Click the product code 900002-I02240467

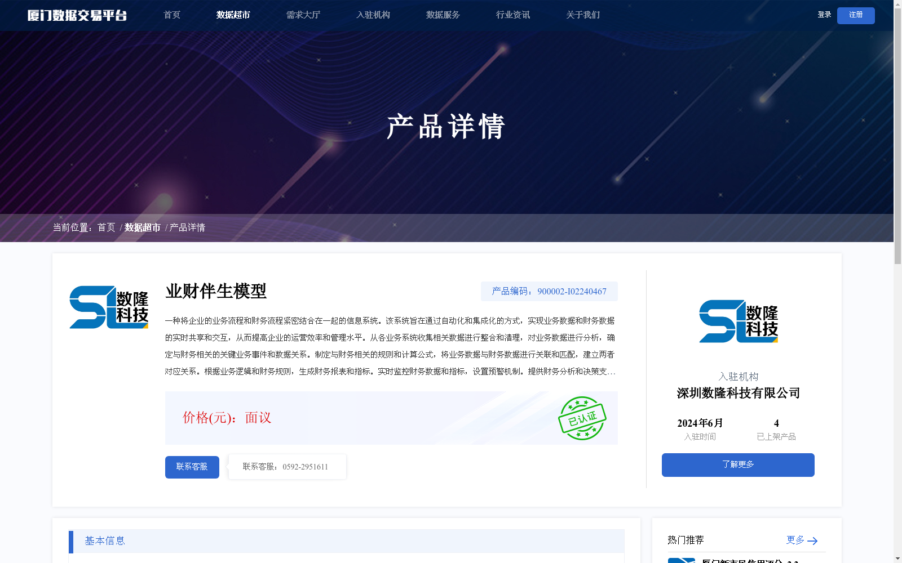572,292
